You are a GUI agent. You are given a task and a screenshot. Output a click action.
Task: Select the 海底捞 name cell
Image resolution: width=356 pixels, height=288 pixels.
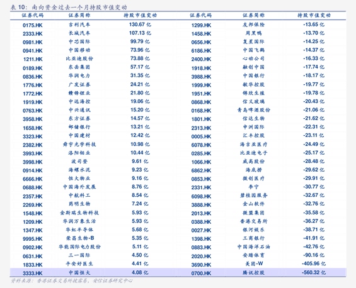pos(253,170)
